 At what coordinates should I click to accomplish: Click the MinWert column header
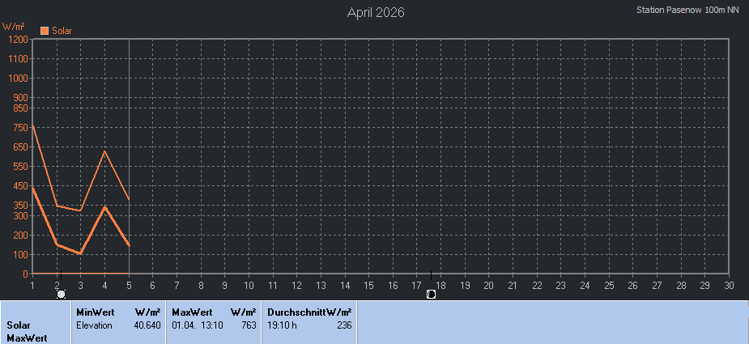pyautogui.click(x=95, y=312)
